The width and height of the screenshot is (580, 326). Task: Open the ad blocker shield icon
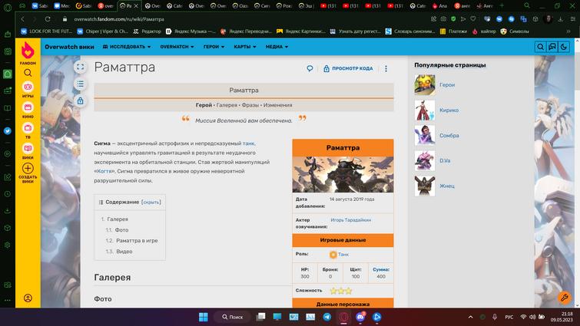(453, 19)
